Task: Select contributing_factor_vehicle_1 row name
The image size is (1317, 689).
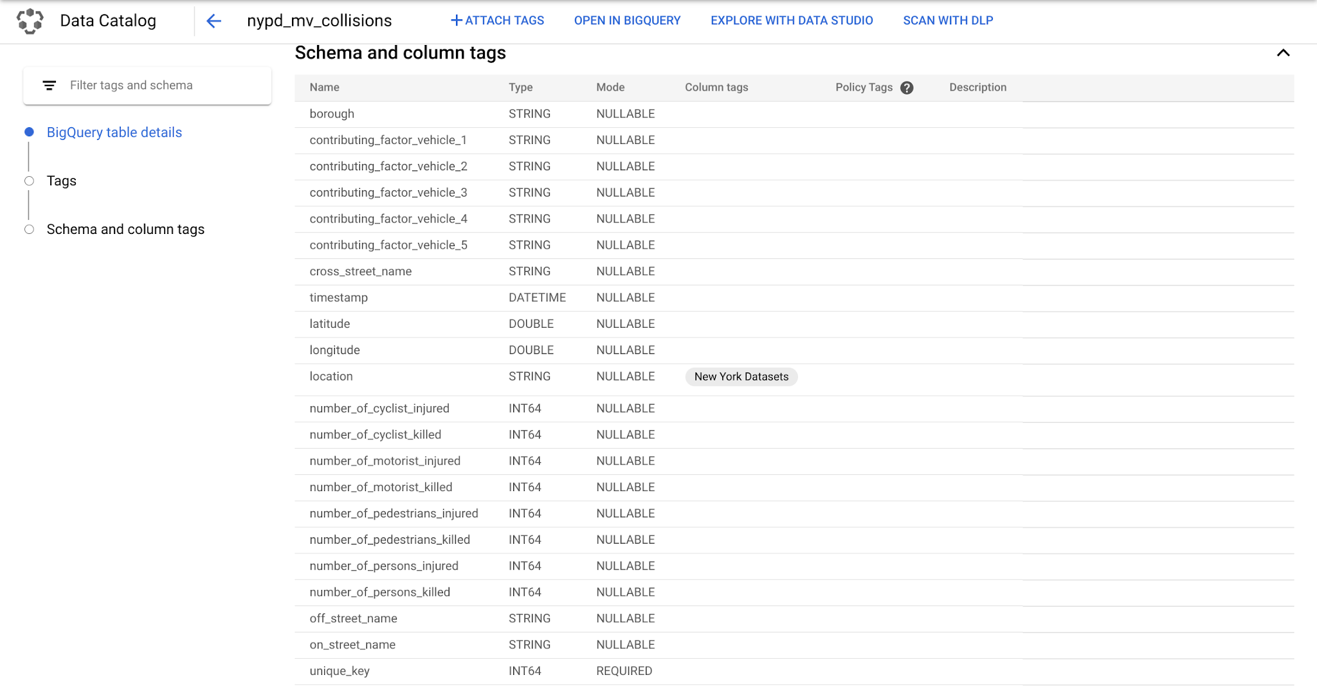Action: coord(388,140)
